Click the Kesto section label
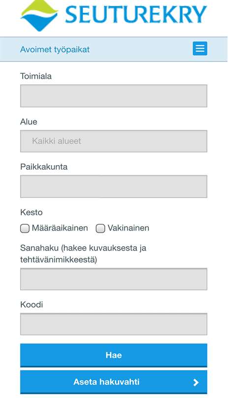The width and height of the screenshot is (239, 398). point(31,212)
